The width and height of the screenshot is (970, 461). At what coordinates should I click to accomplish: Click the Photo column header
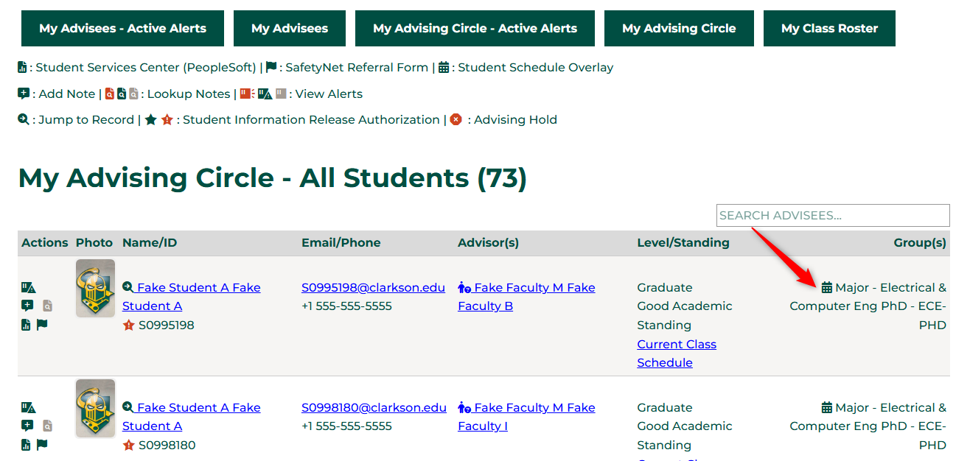[x=94, y=242]
